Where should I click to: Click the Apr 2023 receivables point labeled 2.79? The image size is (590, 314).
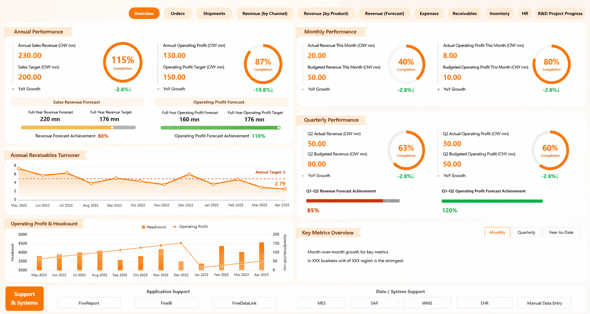coord(285,189)
